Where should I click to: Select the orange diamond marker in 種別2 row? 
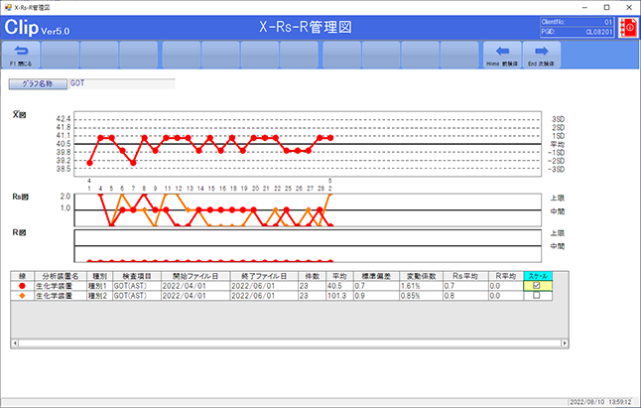pyautogui.click(x=22, y=296)
